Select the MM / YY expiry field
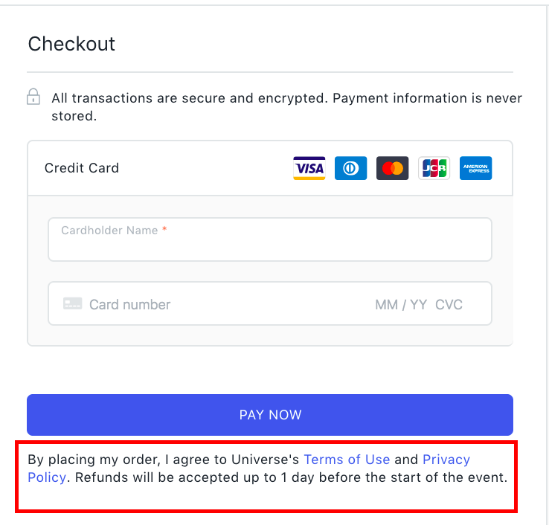Screen dimensions: 549x525 click(x=400, y=304)
